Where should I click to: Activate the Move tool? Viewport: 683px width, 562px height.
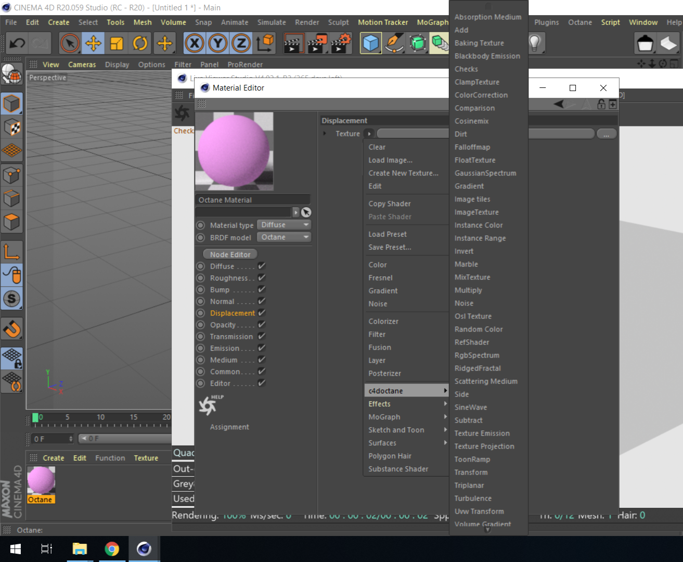click(93, 43)
